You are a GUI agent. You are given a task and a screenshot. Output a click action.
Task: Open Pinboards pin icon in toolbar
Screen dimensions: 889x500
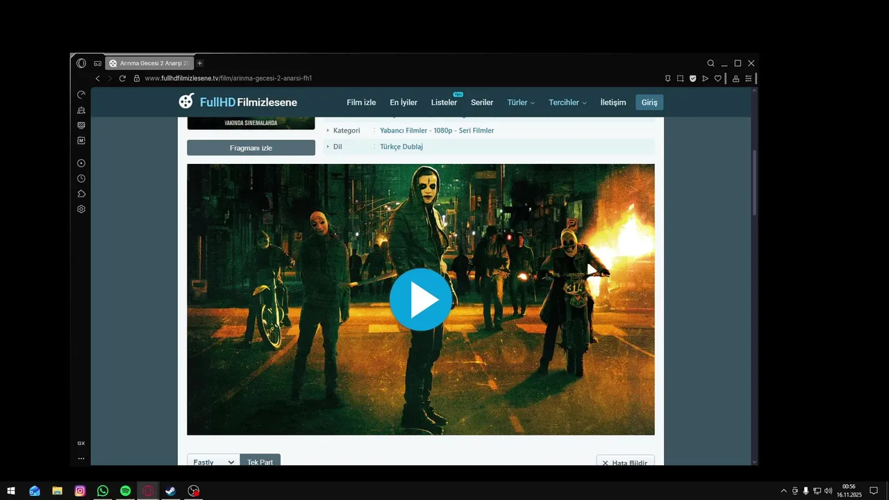pyautogui.click(x=667, y=78)
